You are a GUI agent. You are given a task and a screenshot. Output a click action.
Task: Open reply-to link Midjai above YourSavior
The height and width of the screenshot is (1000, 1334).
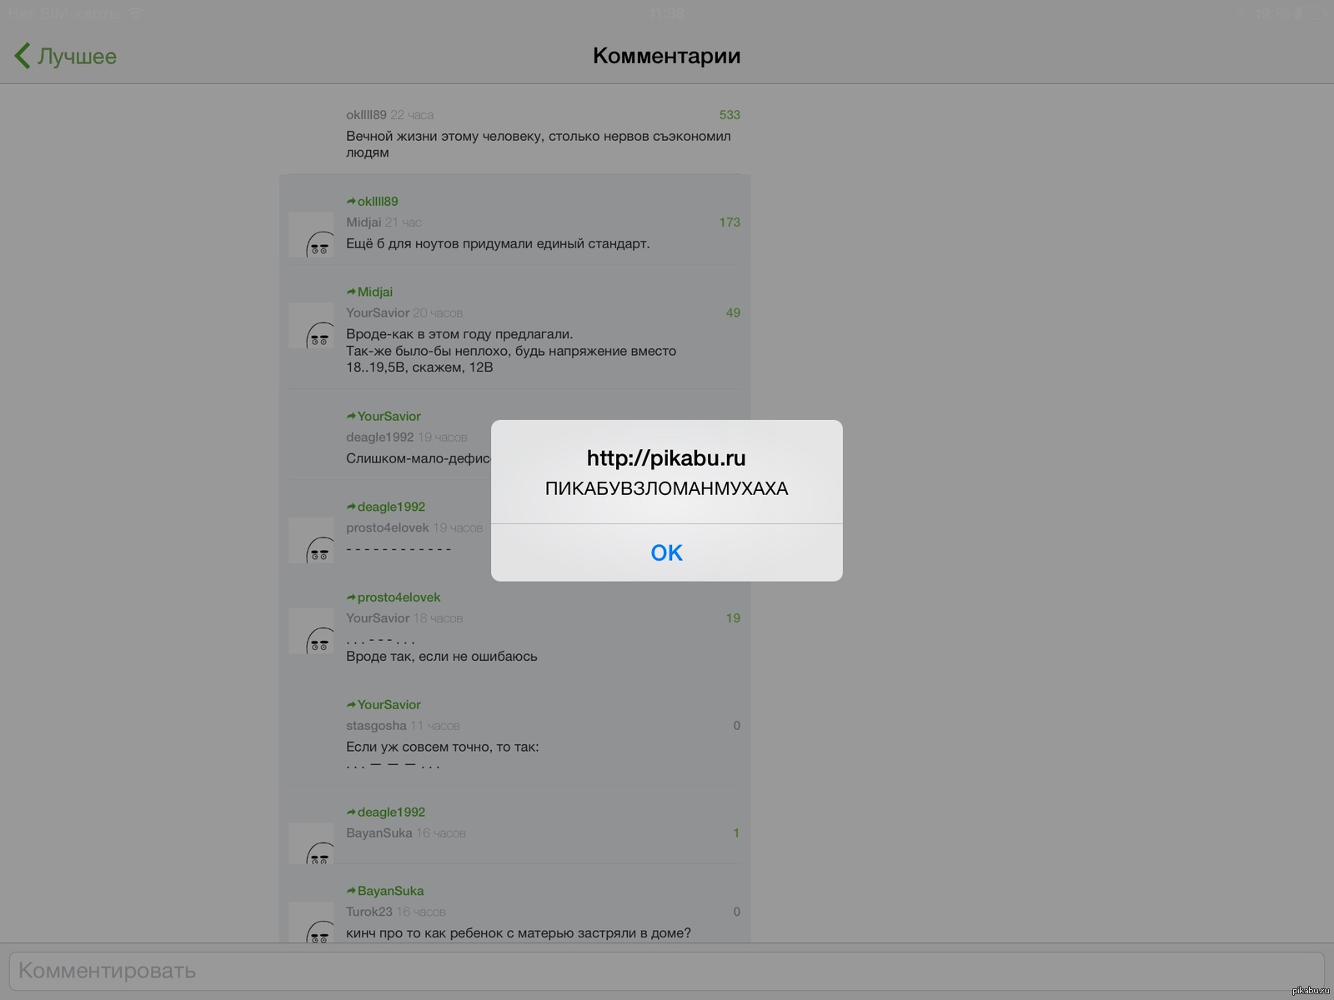pos(374,292)
